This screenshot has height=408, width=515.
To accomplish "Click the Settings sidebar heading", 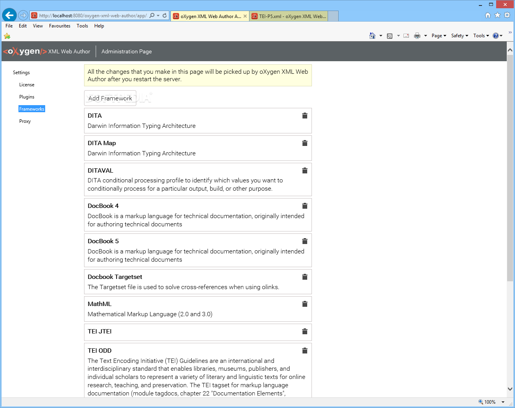I will (21, 73).
